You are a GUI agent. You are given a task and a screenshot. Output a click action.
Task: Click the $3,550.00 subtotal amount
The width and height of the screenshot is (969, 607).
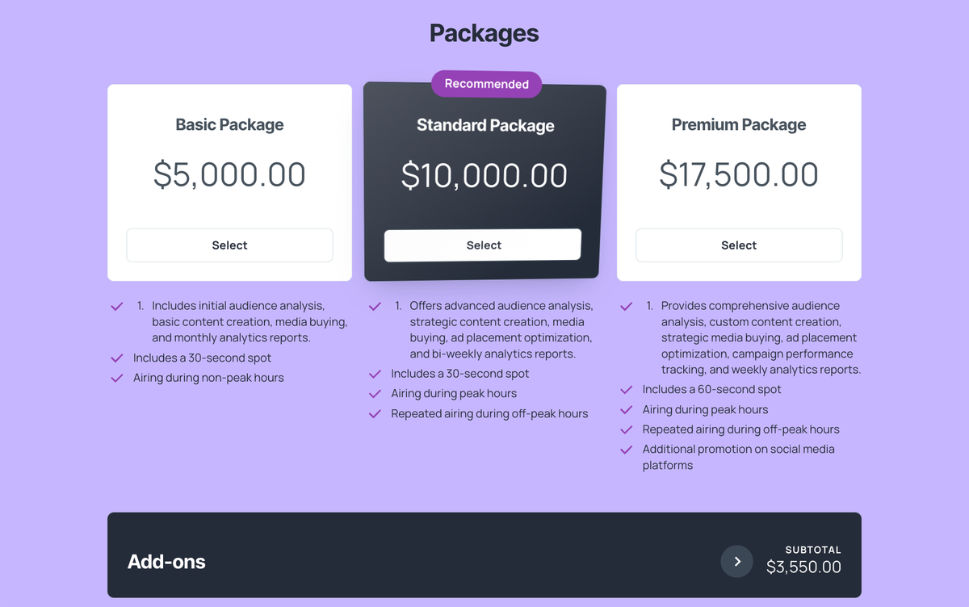[x=803, y=567]
